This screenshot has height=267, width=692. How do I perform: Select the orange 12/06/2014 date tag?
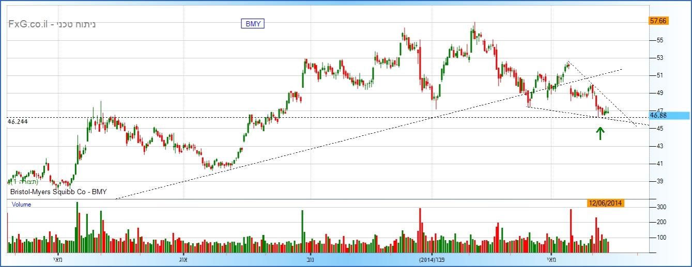pyautogui.click(x=605, y=203)
